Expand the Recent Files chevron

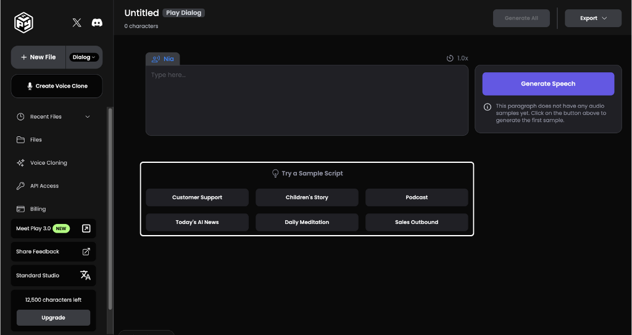pos(88,117)
